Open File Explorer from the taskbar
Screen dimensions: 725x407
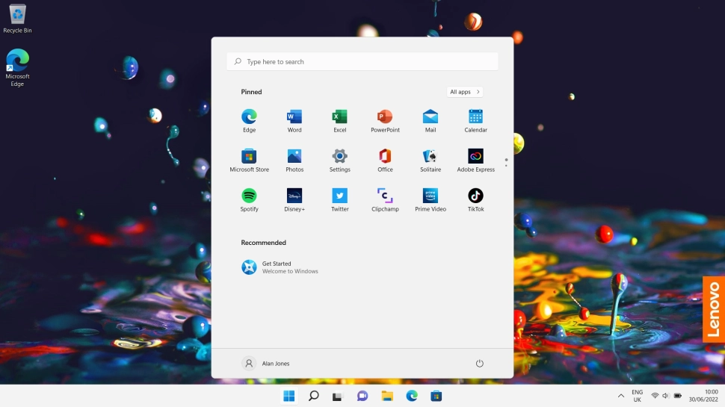pyautogui.click(x=387, y=396)
